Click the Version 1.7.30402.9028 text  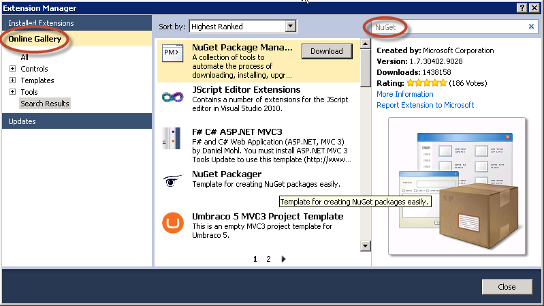tap(419, 61)
